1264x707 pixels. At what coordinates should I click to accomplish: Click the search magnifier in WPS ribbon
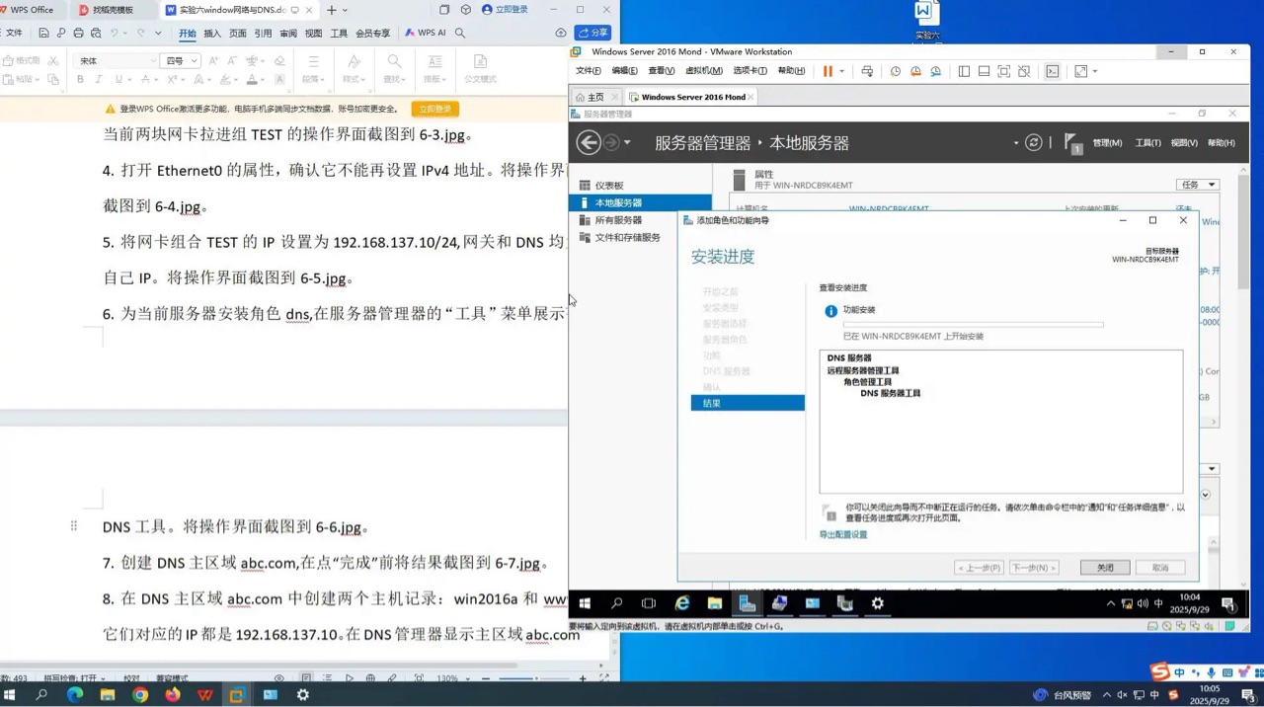click(x=460, y=33)
